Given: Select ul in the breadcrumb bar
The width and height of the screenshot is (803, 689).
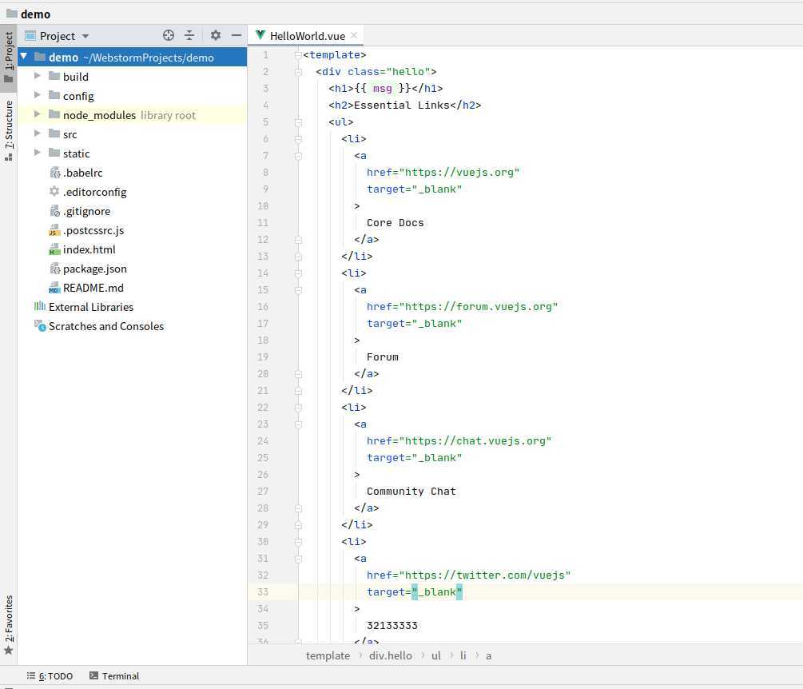Looking at the screenshot, I should tap(435, 655).
